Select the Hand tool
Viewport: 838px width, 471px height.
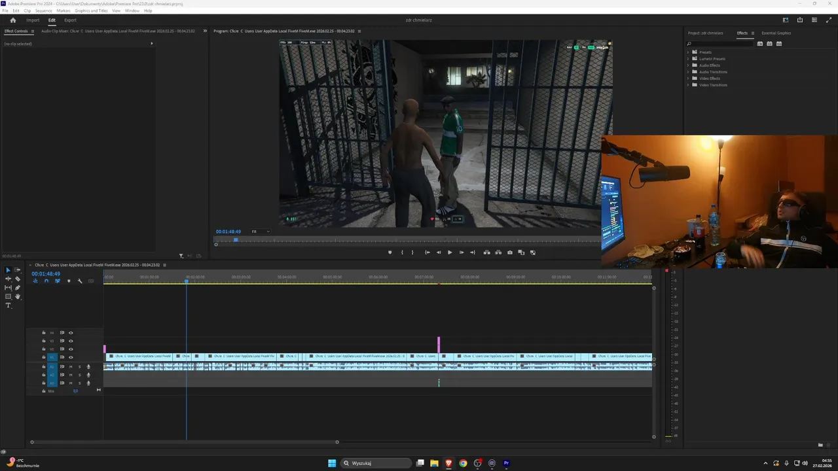click(x=18, y=296)
